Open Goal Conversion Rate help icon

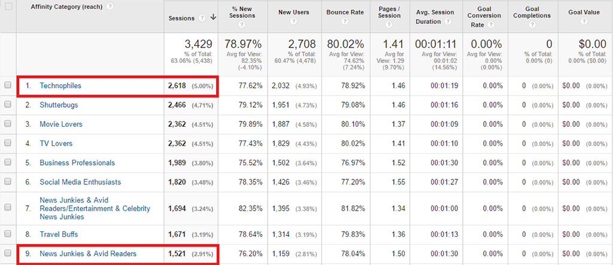[x=491, y=25]
